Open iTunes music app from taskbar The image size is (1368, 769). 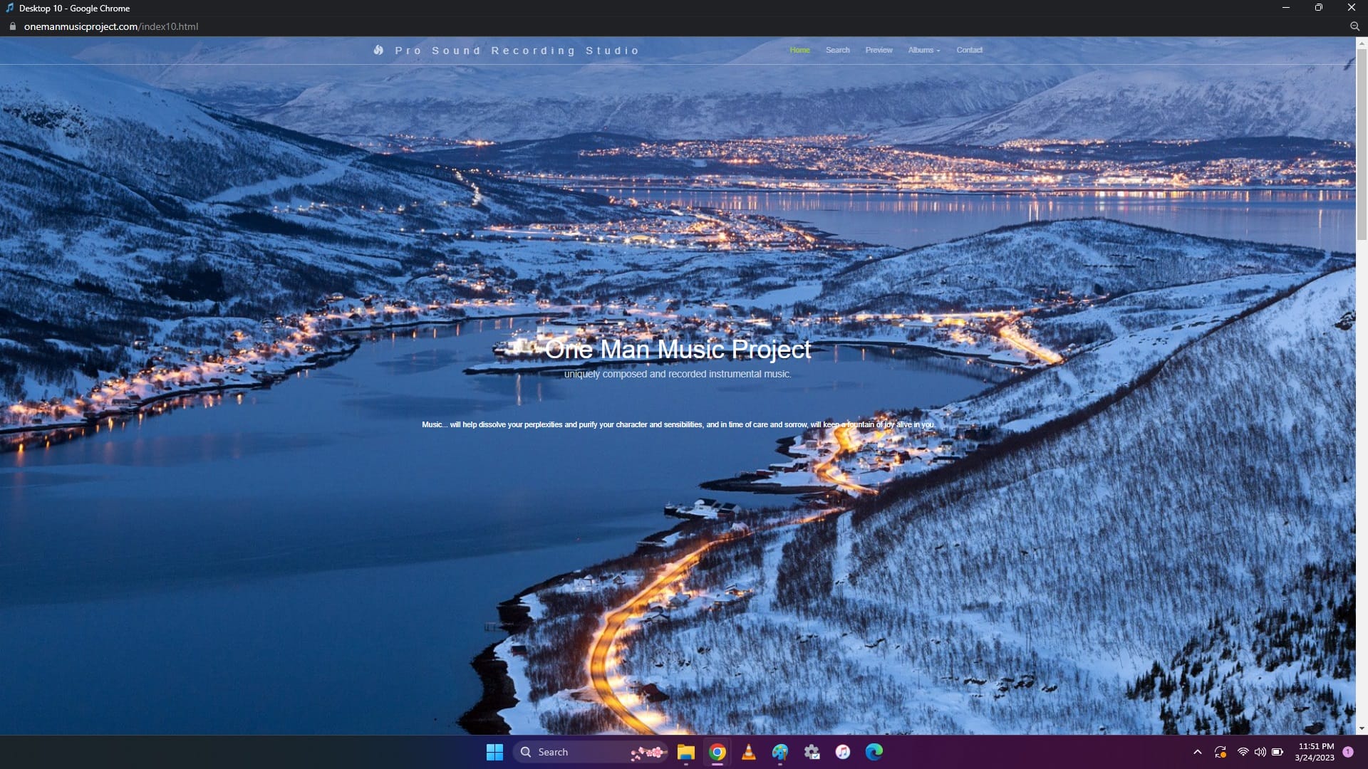842,752
